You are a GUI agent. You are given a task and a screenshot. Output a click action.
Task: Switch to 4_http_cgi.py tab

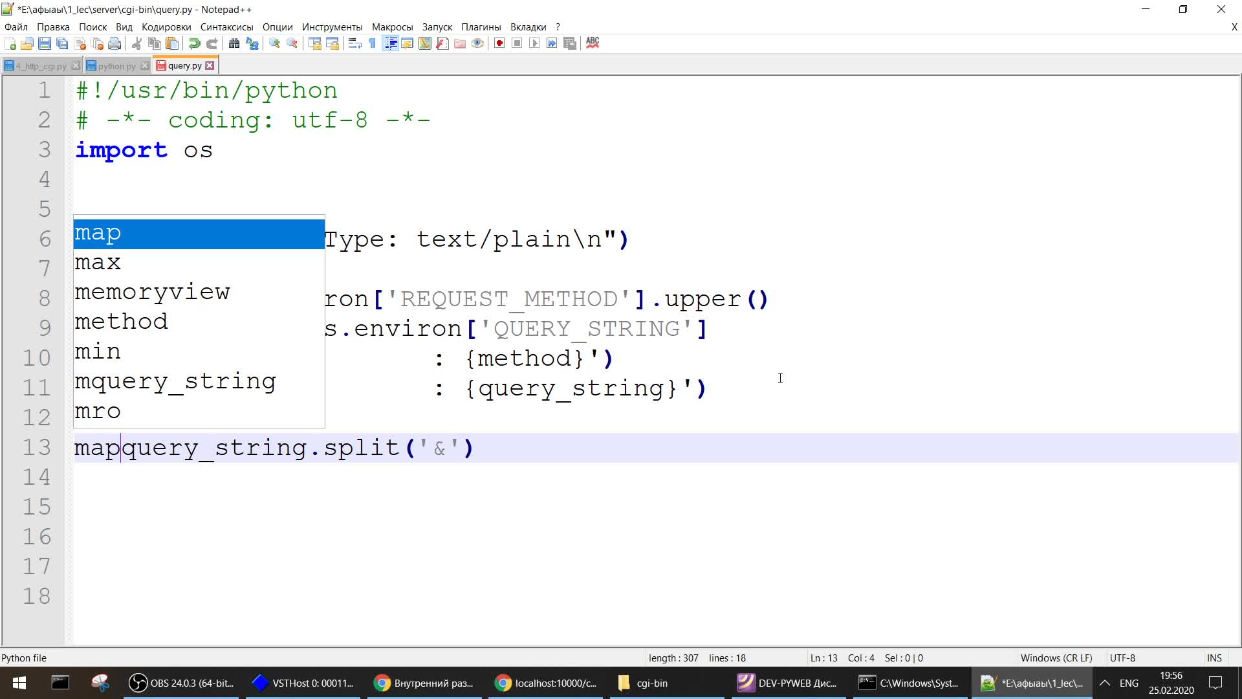click(x=40, y=66)
